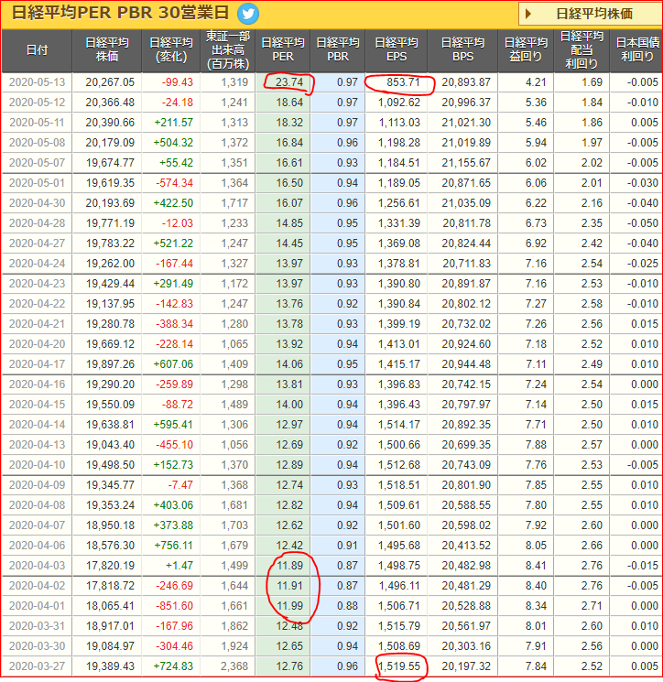Viewport: 663px width, 682px height.
Task: Click the volume value 1,703
Action: pos(234,525)
